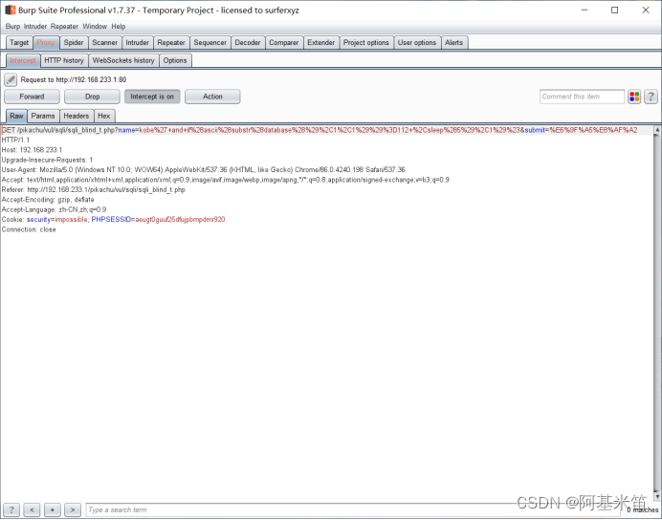Switch to the Target tab

(19, 43)
